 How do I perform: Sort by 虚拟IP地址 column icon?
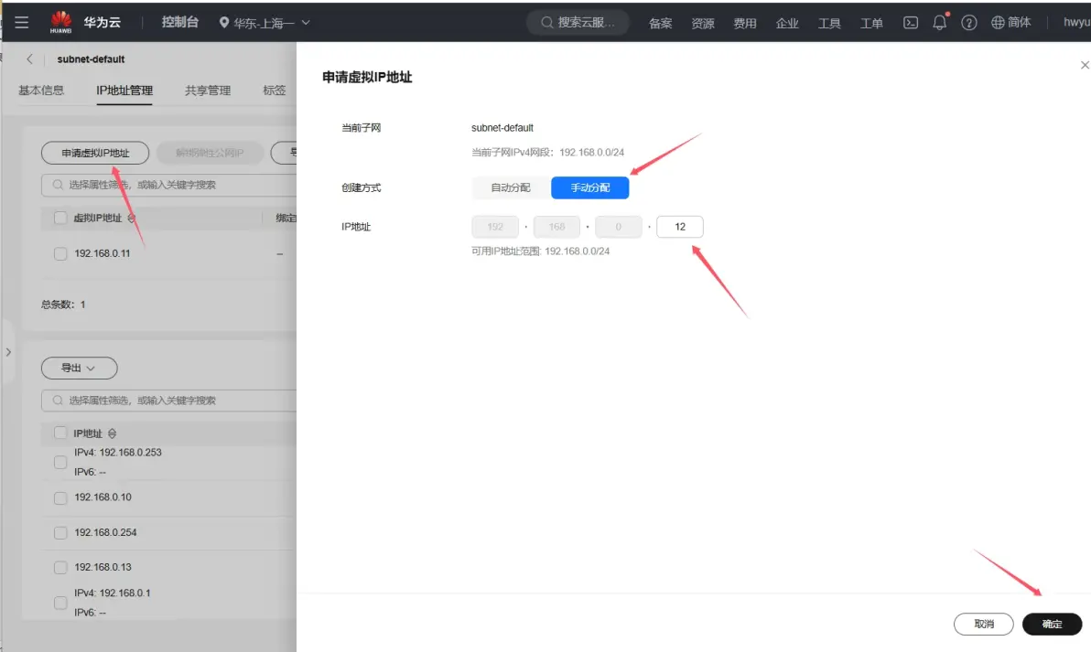coord(132,219)
